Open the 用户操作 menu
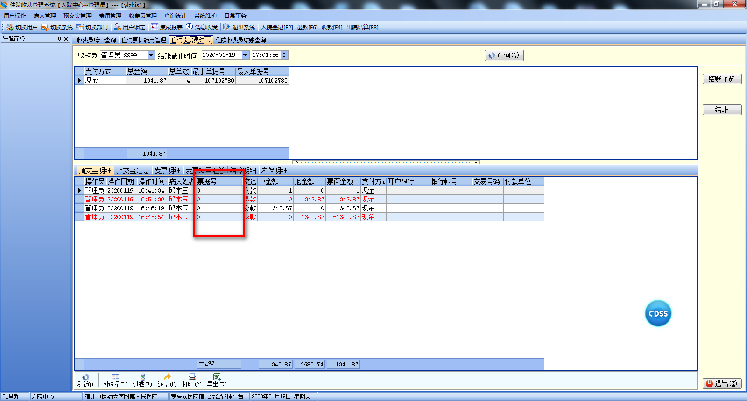 click(15, 16)
